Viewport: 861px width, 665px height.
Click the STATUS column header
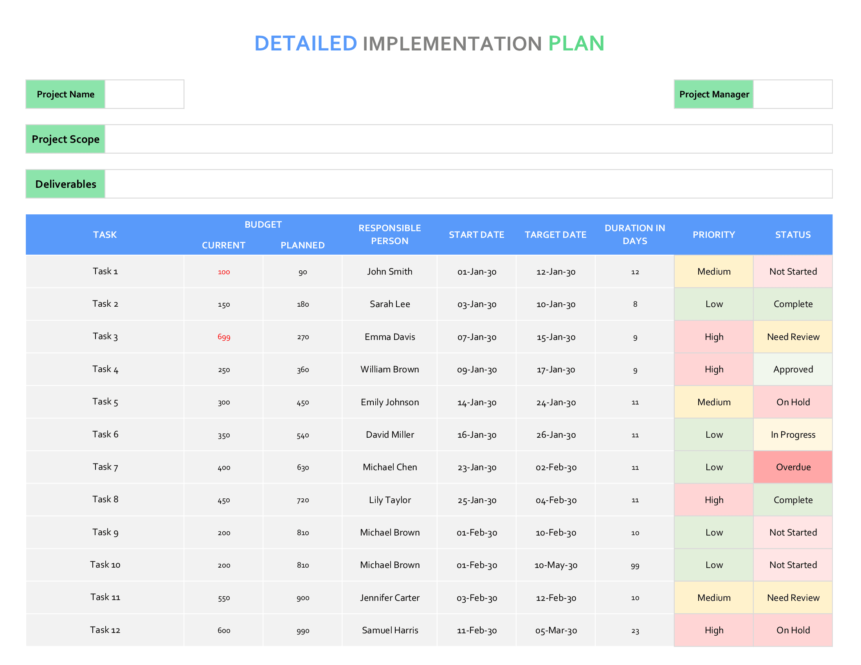793,234
